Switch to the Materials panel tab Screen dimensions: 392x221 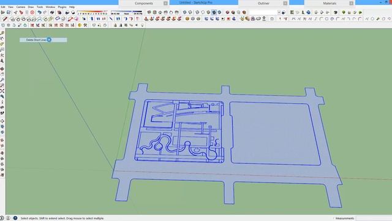pyautogui.click(x=330, y=3)
